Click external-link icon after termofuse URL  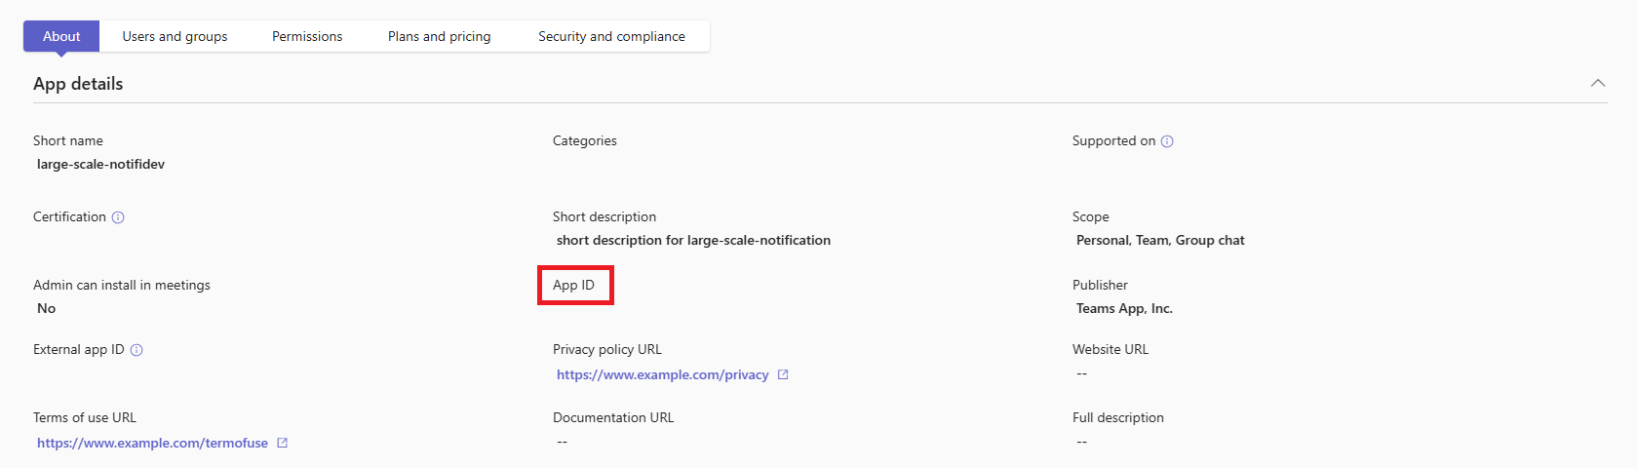click(x=283, y=443)
